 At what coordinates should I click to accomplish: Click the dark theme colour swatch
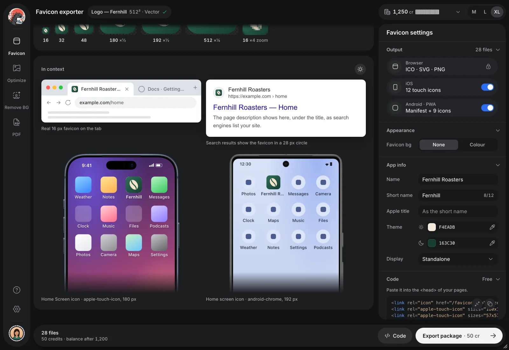pyautogui.click(x=432, y=243)
